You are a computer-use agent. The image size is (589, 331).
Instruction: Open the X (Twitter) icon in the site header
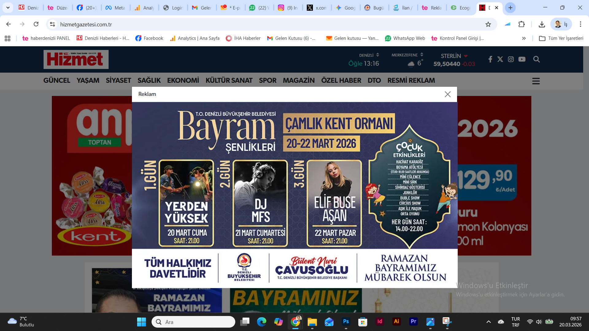coord(500,59)
